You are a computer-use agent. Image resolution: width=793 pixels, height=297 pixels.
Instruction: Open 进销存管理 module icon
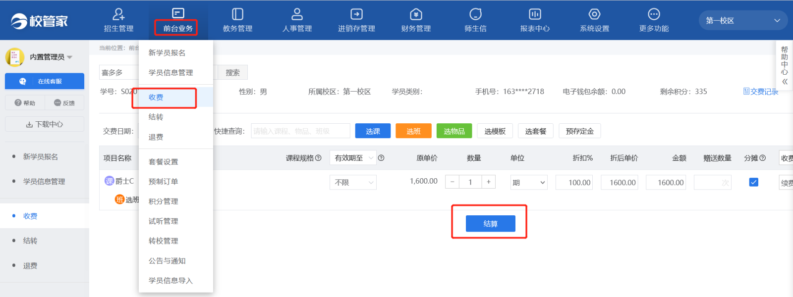(x=356, y=14)
